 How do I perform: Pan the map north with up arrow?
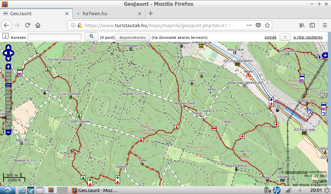coord(8,47)
